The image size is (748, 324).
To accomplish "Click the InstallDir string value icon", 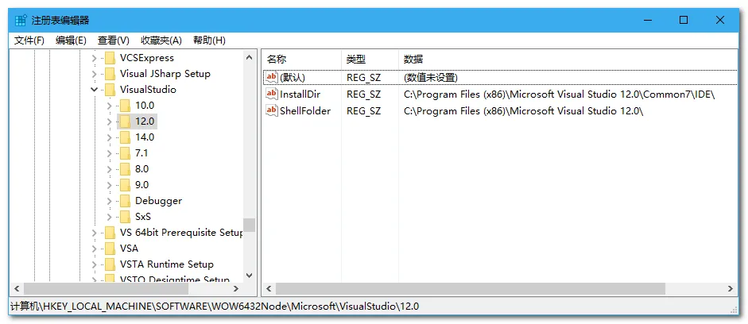I will click(x=271, y=94).
